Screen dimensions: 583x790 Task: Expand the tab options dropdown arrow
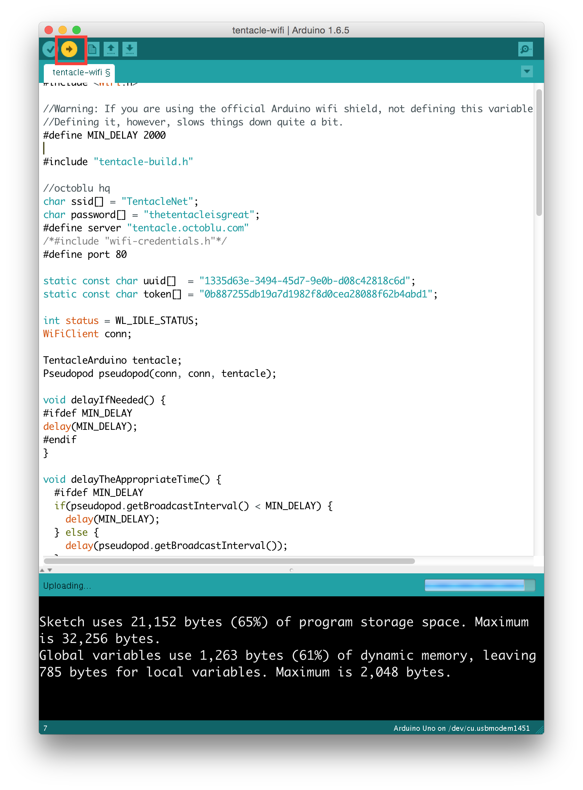(x=527, y=72)
